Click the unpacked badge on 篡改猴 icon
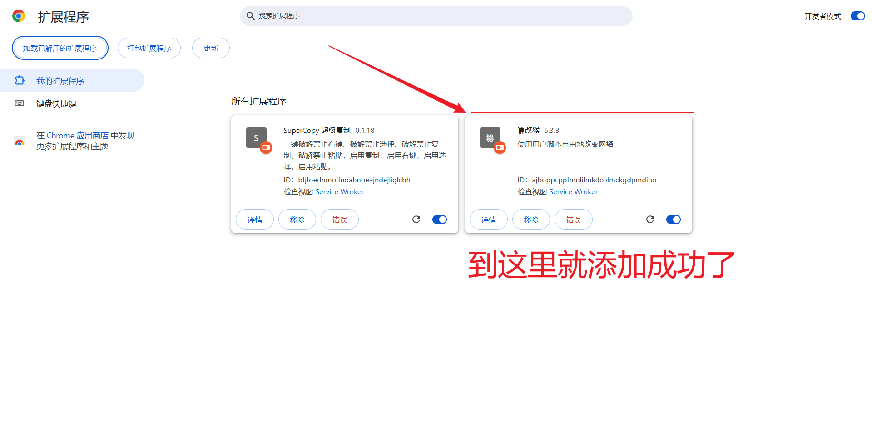872x421 pixels. (500, 147)
